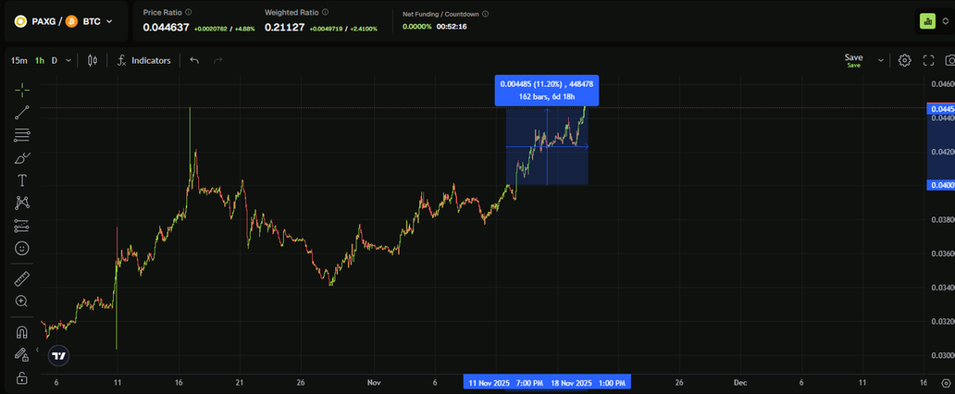Open the Indicators panel
Viewport: 955px width, 394px height.
tap(143, 60)
